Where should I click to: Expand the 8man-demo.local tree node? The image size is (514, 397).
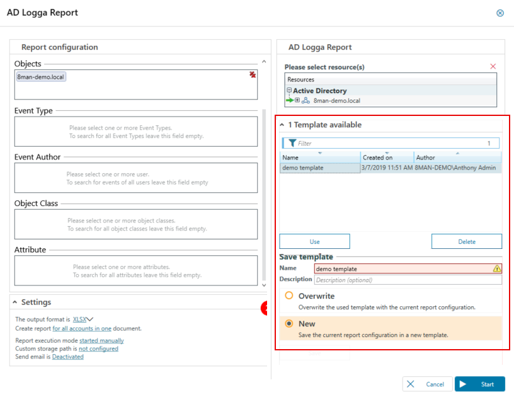297,101
